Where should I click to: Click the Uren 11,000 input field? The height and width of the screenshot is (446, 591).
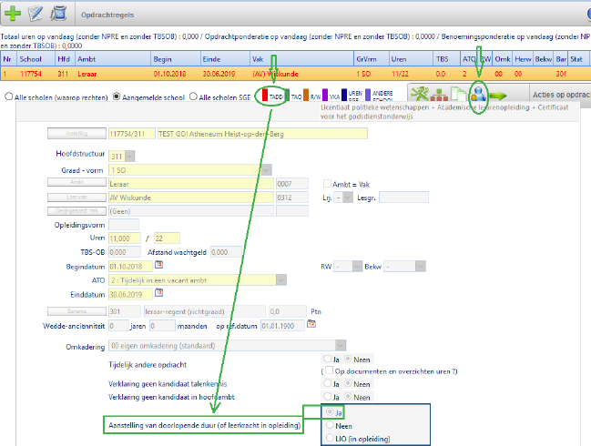[125, 238]
